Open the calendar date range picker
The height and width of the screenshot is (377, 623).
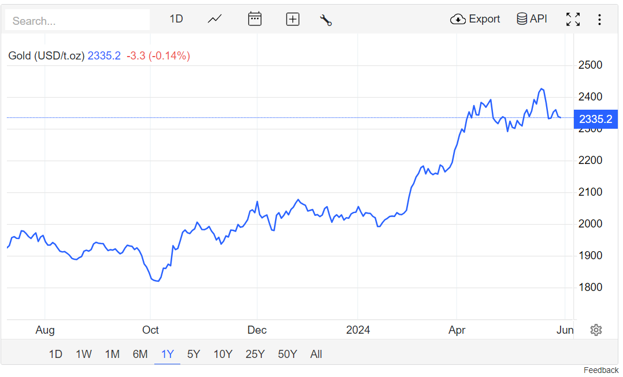coord(254,19)
